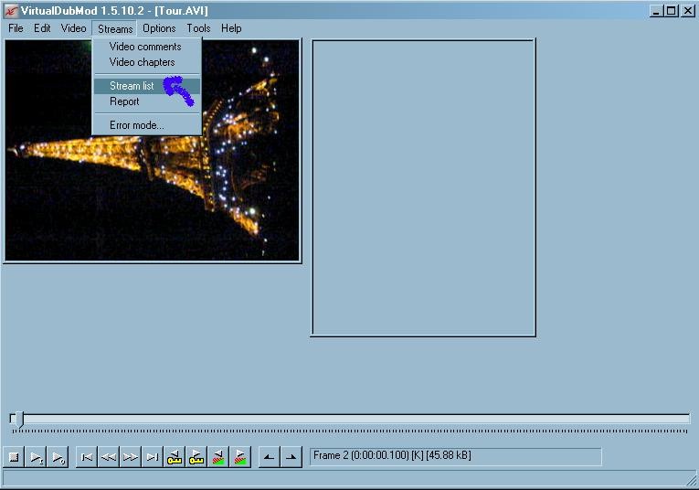
Task: Open the Options menu
Action: click(159, 28)
